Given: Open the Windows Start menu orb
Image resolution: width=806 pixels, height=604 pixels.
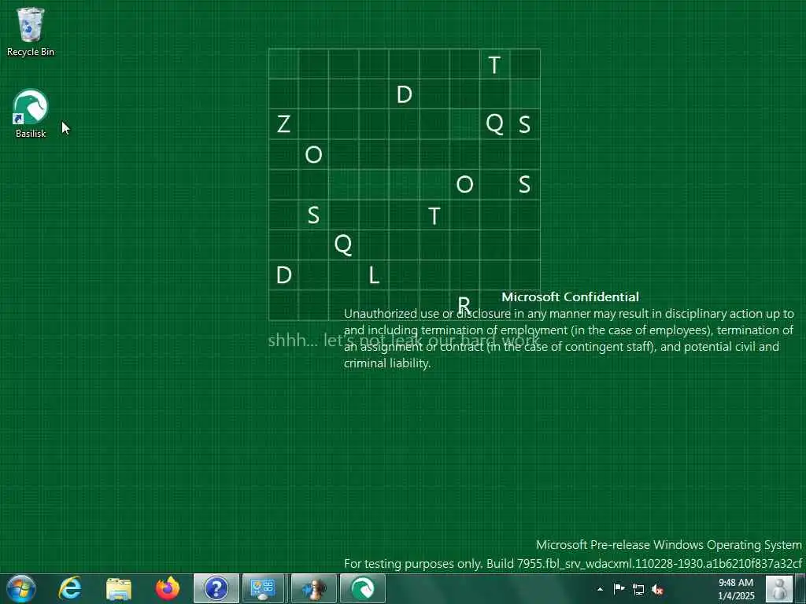Looking at the screenshot, I should pyautogui.click(x=21, y=588).
